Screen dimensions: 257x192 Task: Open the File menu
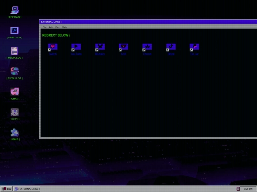[x=44, y=27]
